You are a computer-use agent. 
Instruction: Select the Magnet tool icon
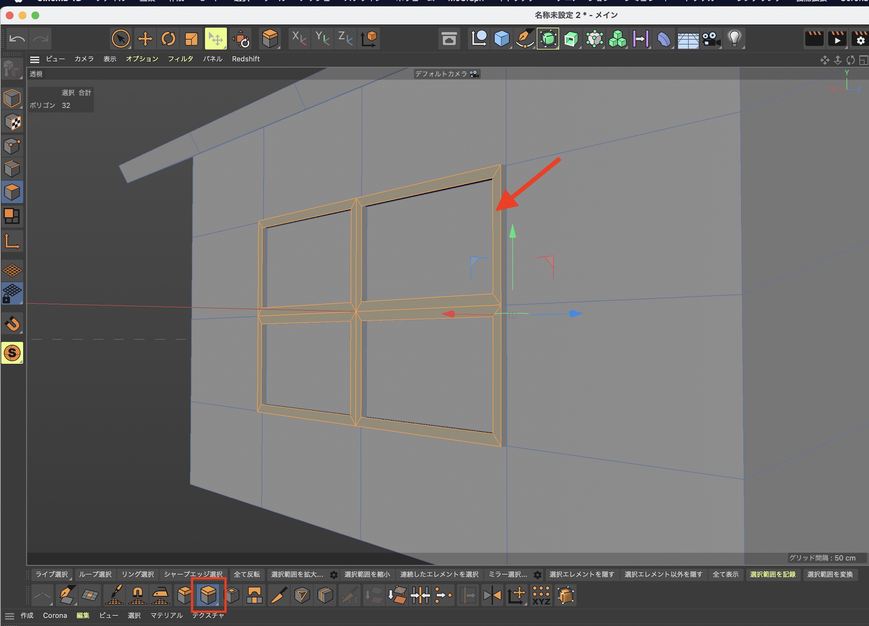[x=137, y=595]
